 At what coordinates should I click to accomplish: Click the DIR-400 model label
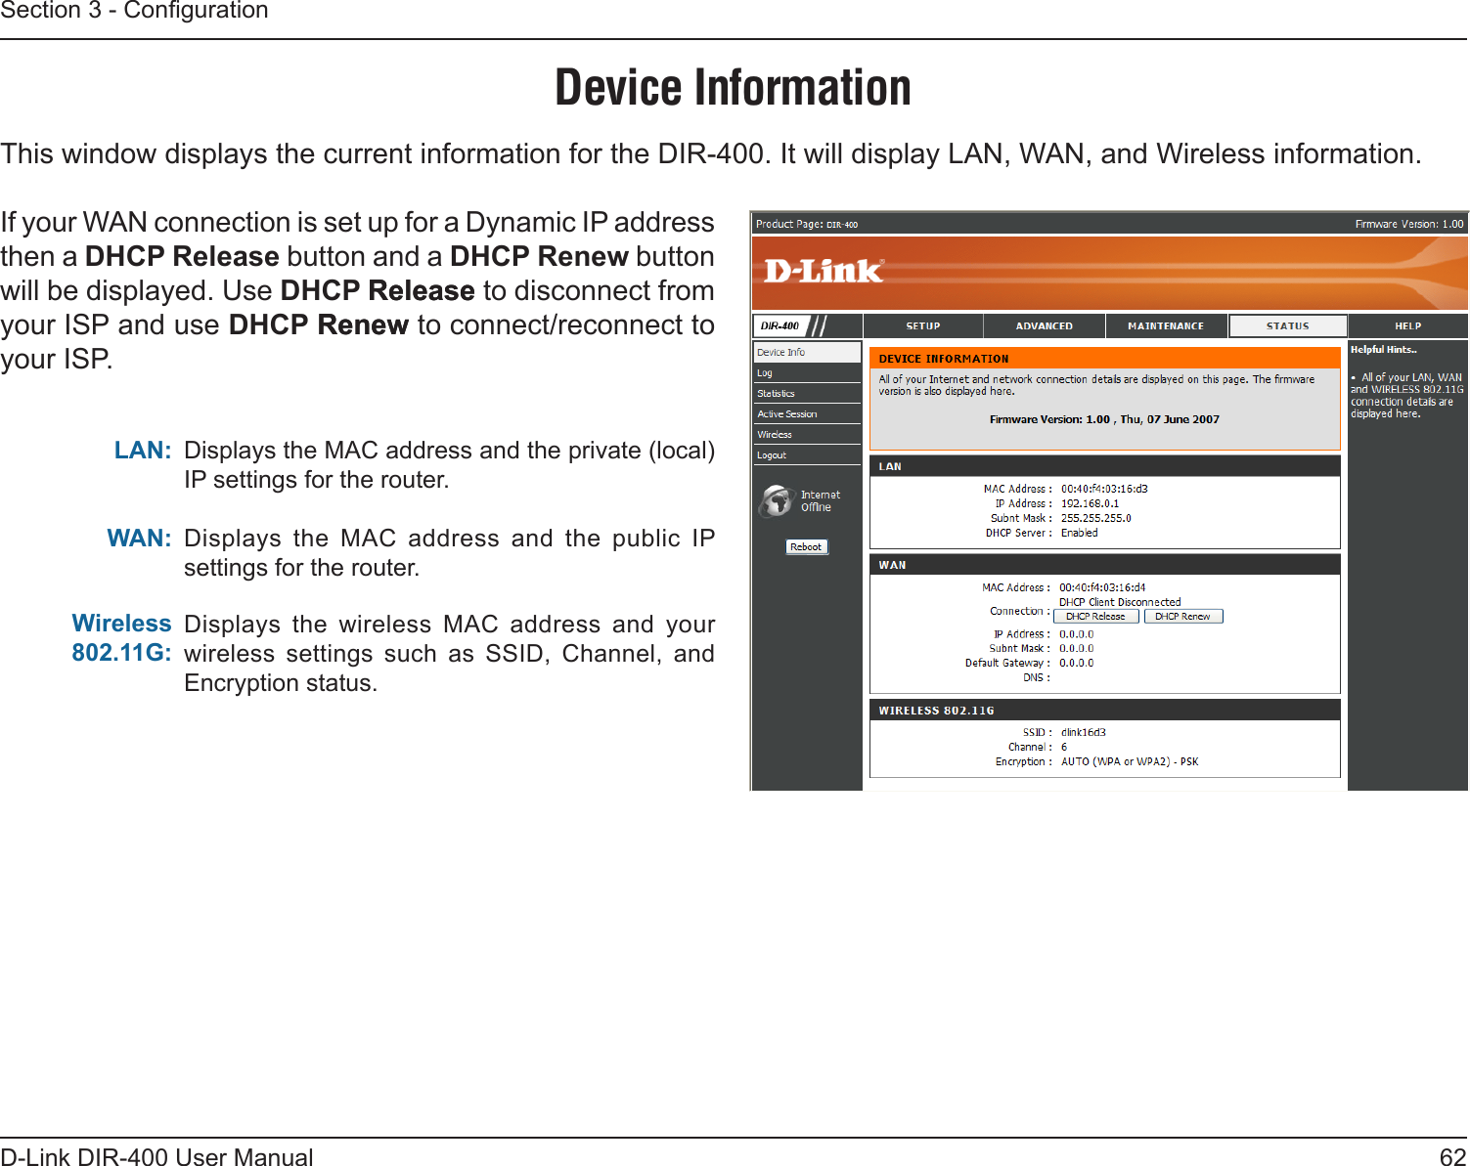[780, 326]
